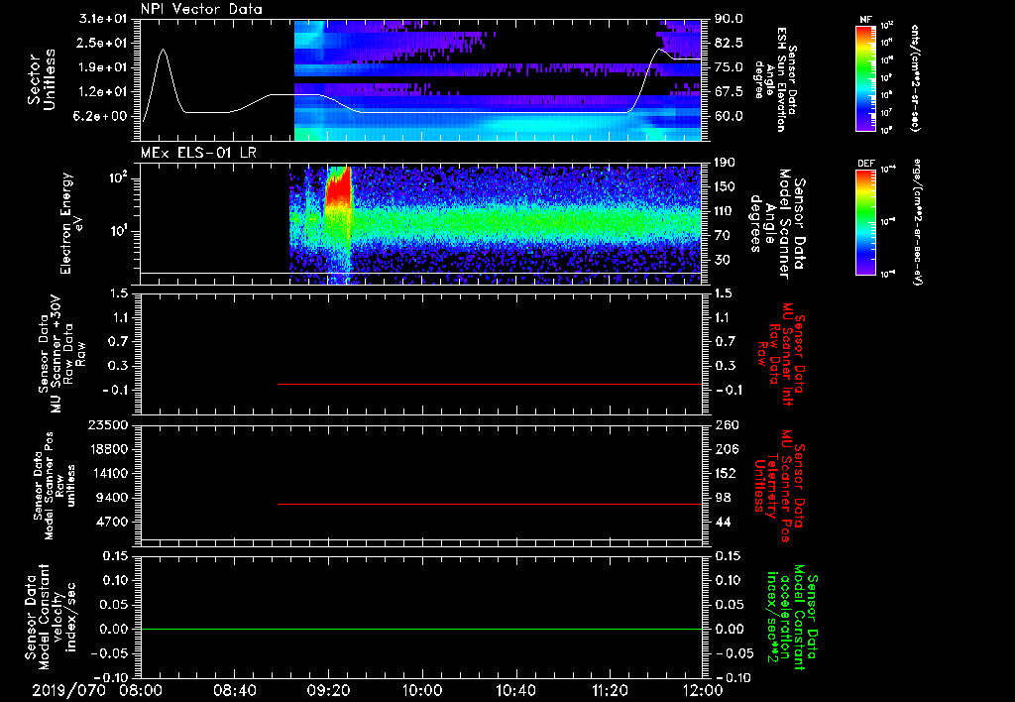
Task: Click the "90.0" elevation angle tick value
Action: 730,19
